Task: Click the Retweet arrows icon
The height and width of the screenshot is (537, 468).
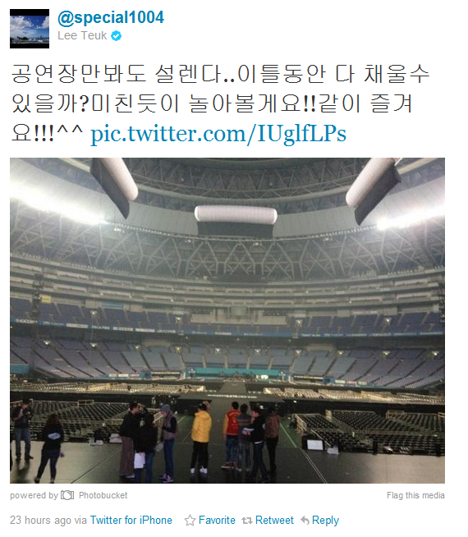Action: click(247, 521)
